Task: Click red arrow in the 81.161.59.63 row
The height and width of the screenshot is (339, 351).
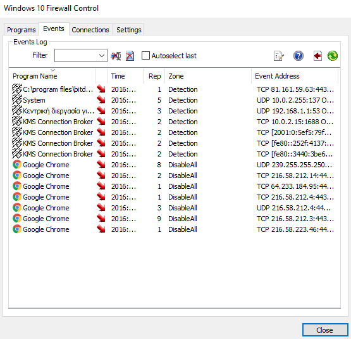Action: (101, 89)
